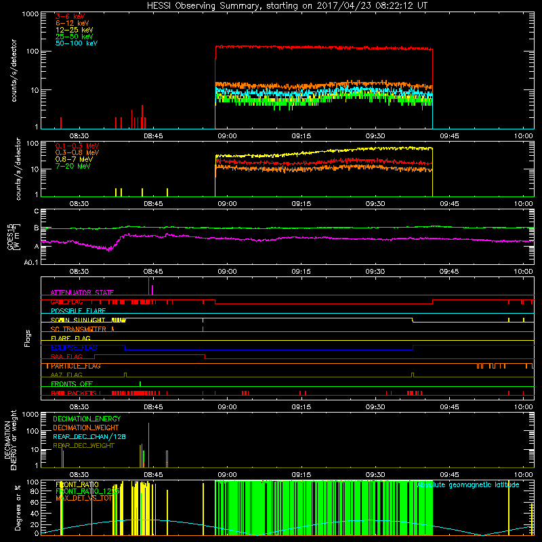
Task: Click the Absolute geomagnetic latitude label
Action: click(x=468, y=485)
